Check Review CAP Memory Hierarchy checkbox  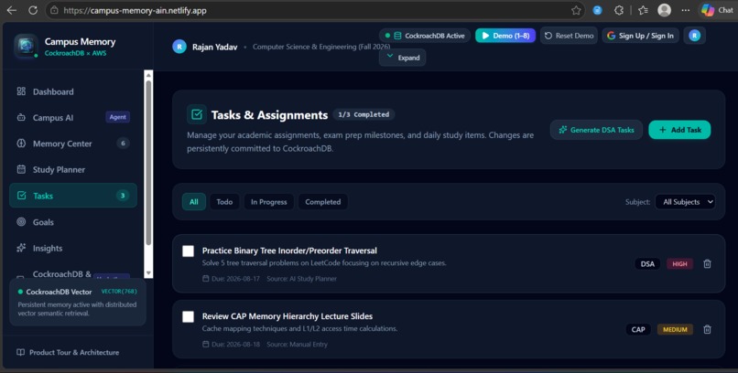189,316
